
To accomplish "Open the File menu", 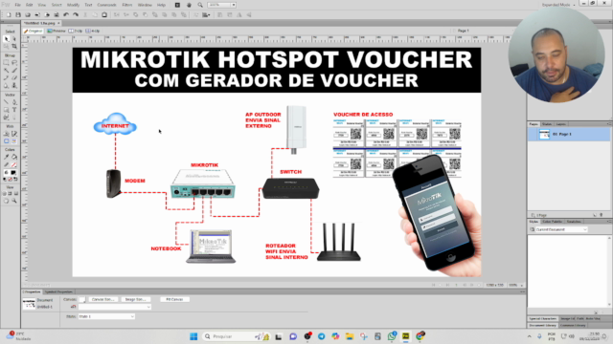I will tap(17, 5).
